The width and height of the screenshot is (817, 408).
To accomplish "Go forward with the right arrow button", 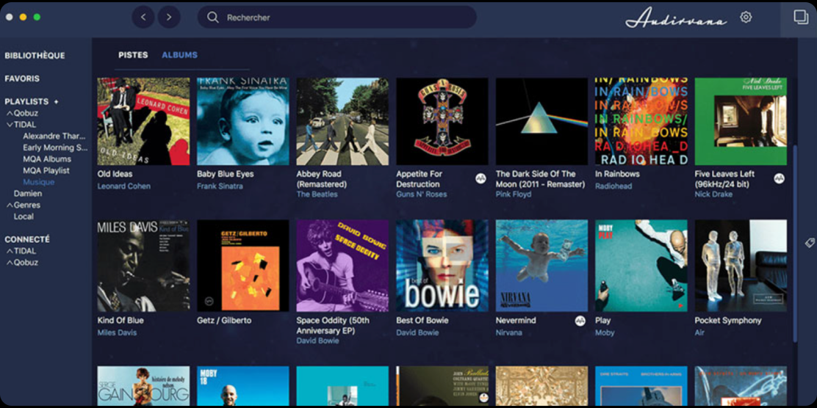I will [169, 17].
